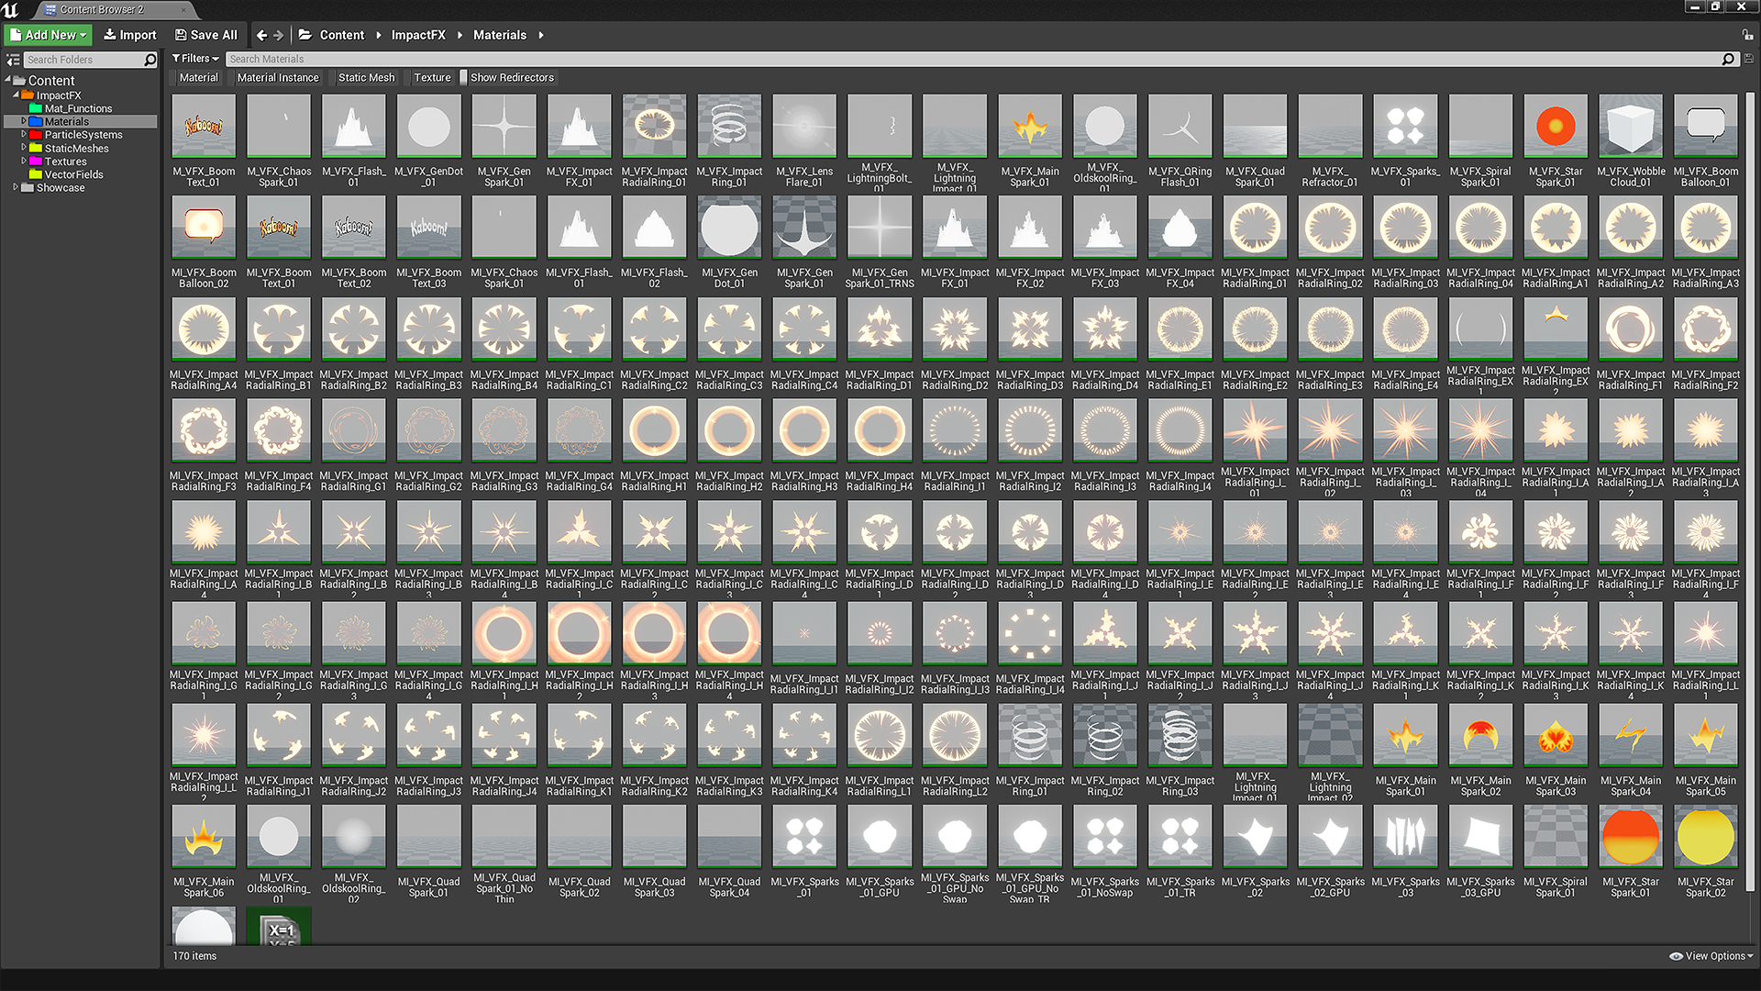Toggle the Static Mesh filter
1761x991 pixels.
click(x=363, y=78)
